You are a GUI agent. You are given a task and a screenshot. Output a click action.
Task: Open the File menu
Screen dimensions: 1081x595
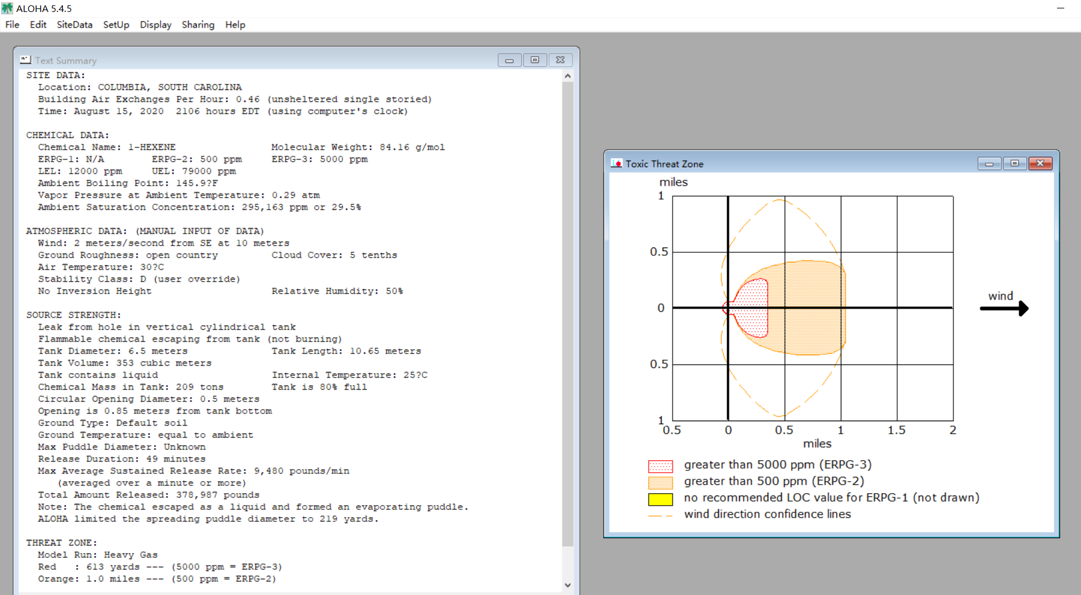(12, 25)
